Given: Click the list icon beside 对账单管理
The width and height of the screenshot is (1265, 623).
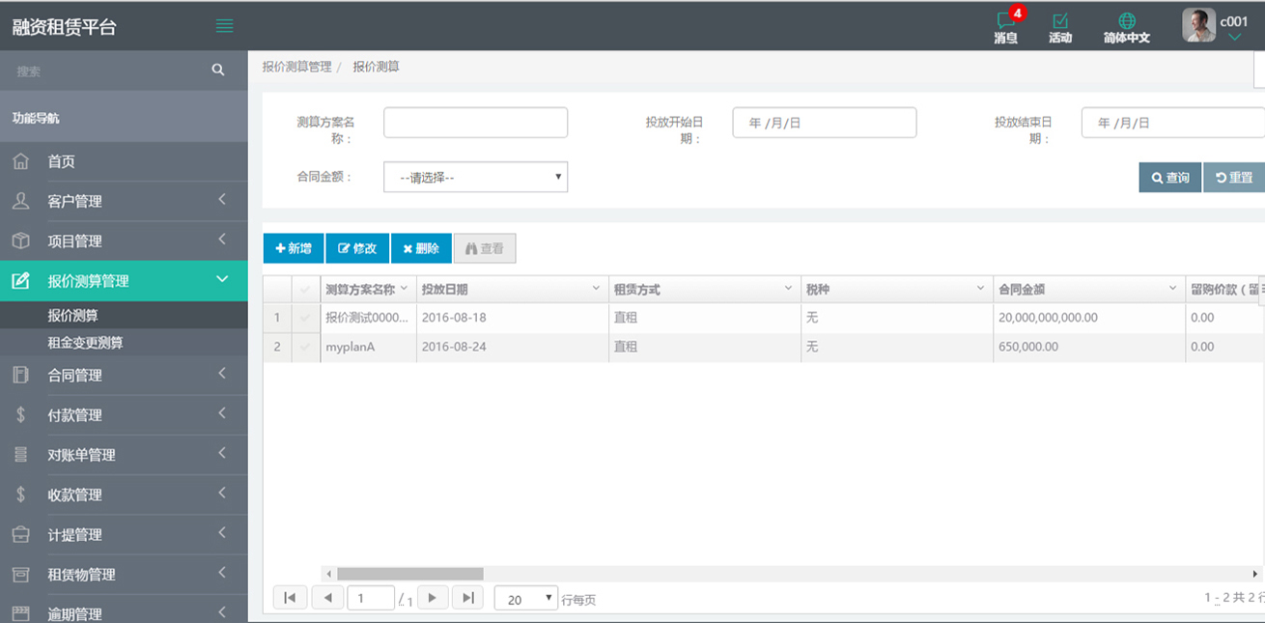Looking at the screenshot, I should (20, 454).
